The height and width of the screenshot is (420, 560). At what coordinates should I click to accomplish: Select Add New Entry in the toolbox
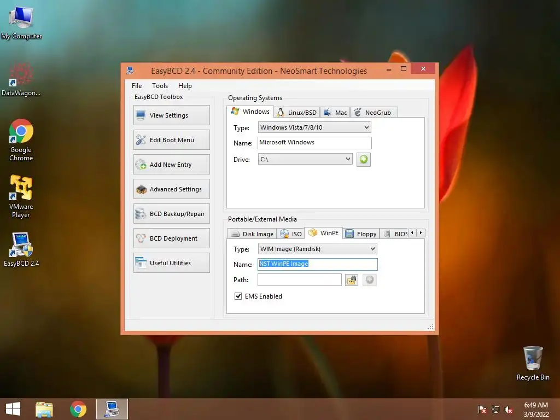tap(171, 164)
